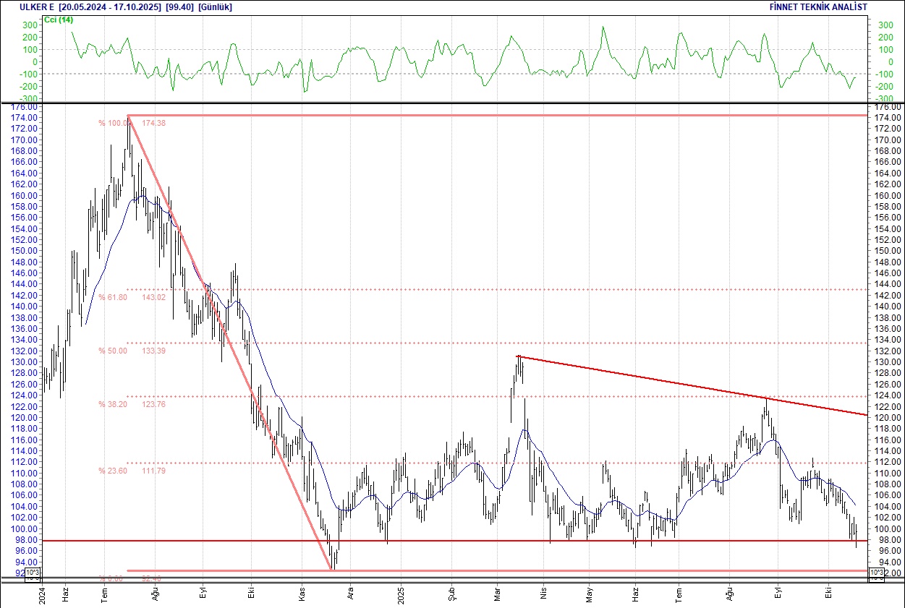Screen dimensions: 905x608
Task: Click the right 10^3 scale box
Action: coord(875,573)
